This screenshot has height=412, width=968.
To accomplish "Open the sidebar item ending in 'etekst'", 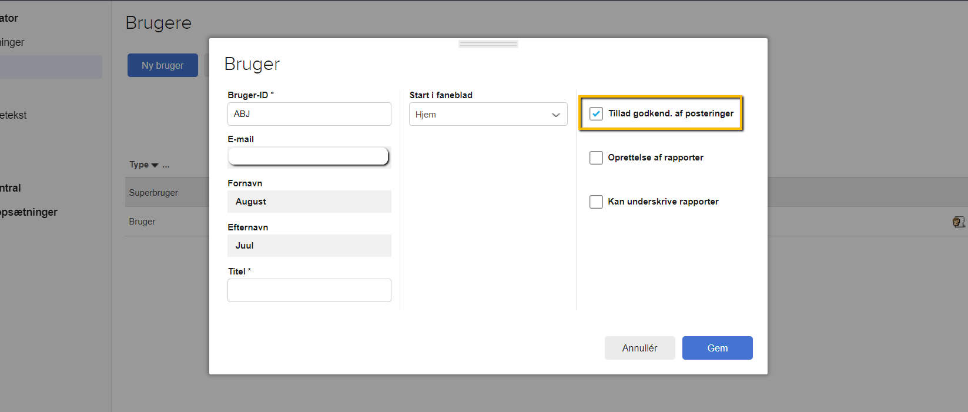I will pyautogui.click(x=14, y=115).
